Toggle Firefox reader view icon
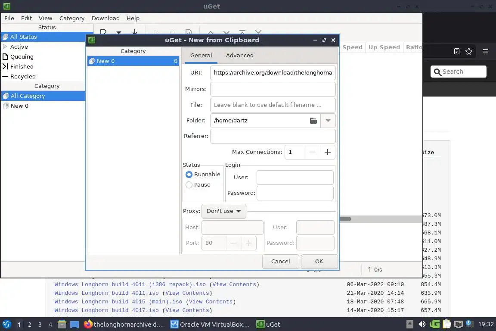The width and height of the screenshot is (496, 331). tap(456, 51)
